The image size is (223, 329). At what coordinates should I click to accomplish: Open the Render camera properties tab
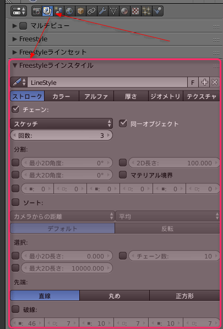coord(37,11)
